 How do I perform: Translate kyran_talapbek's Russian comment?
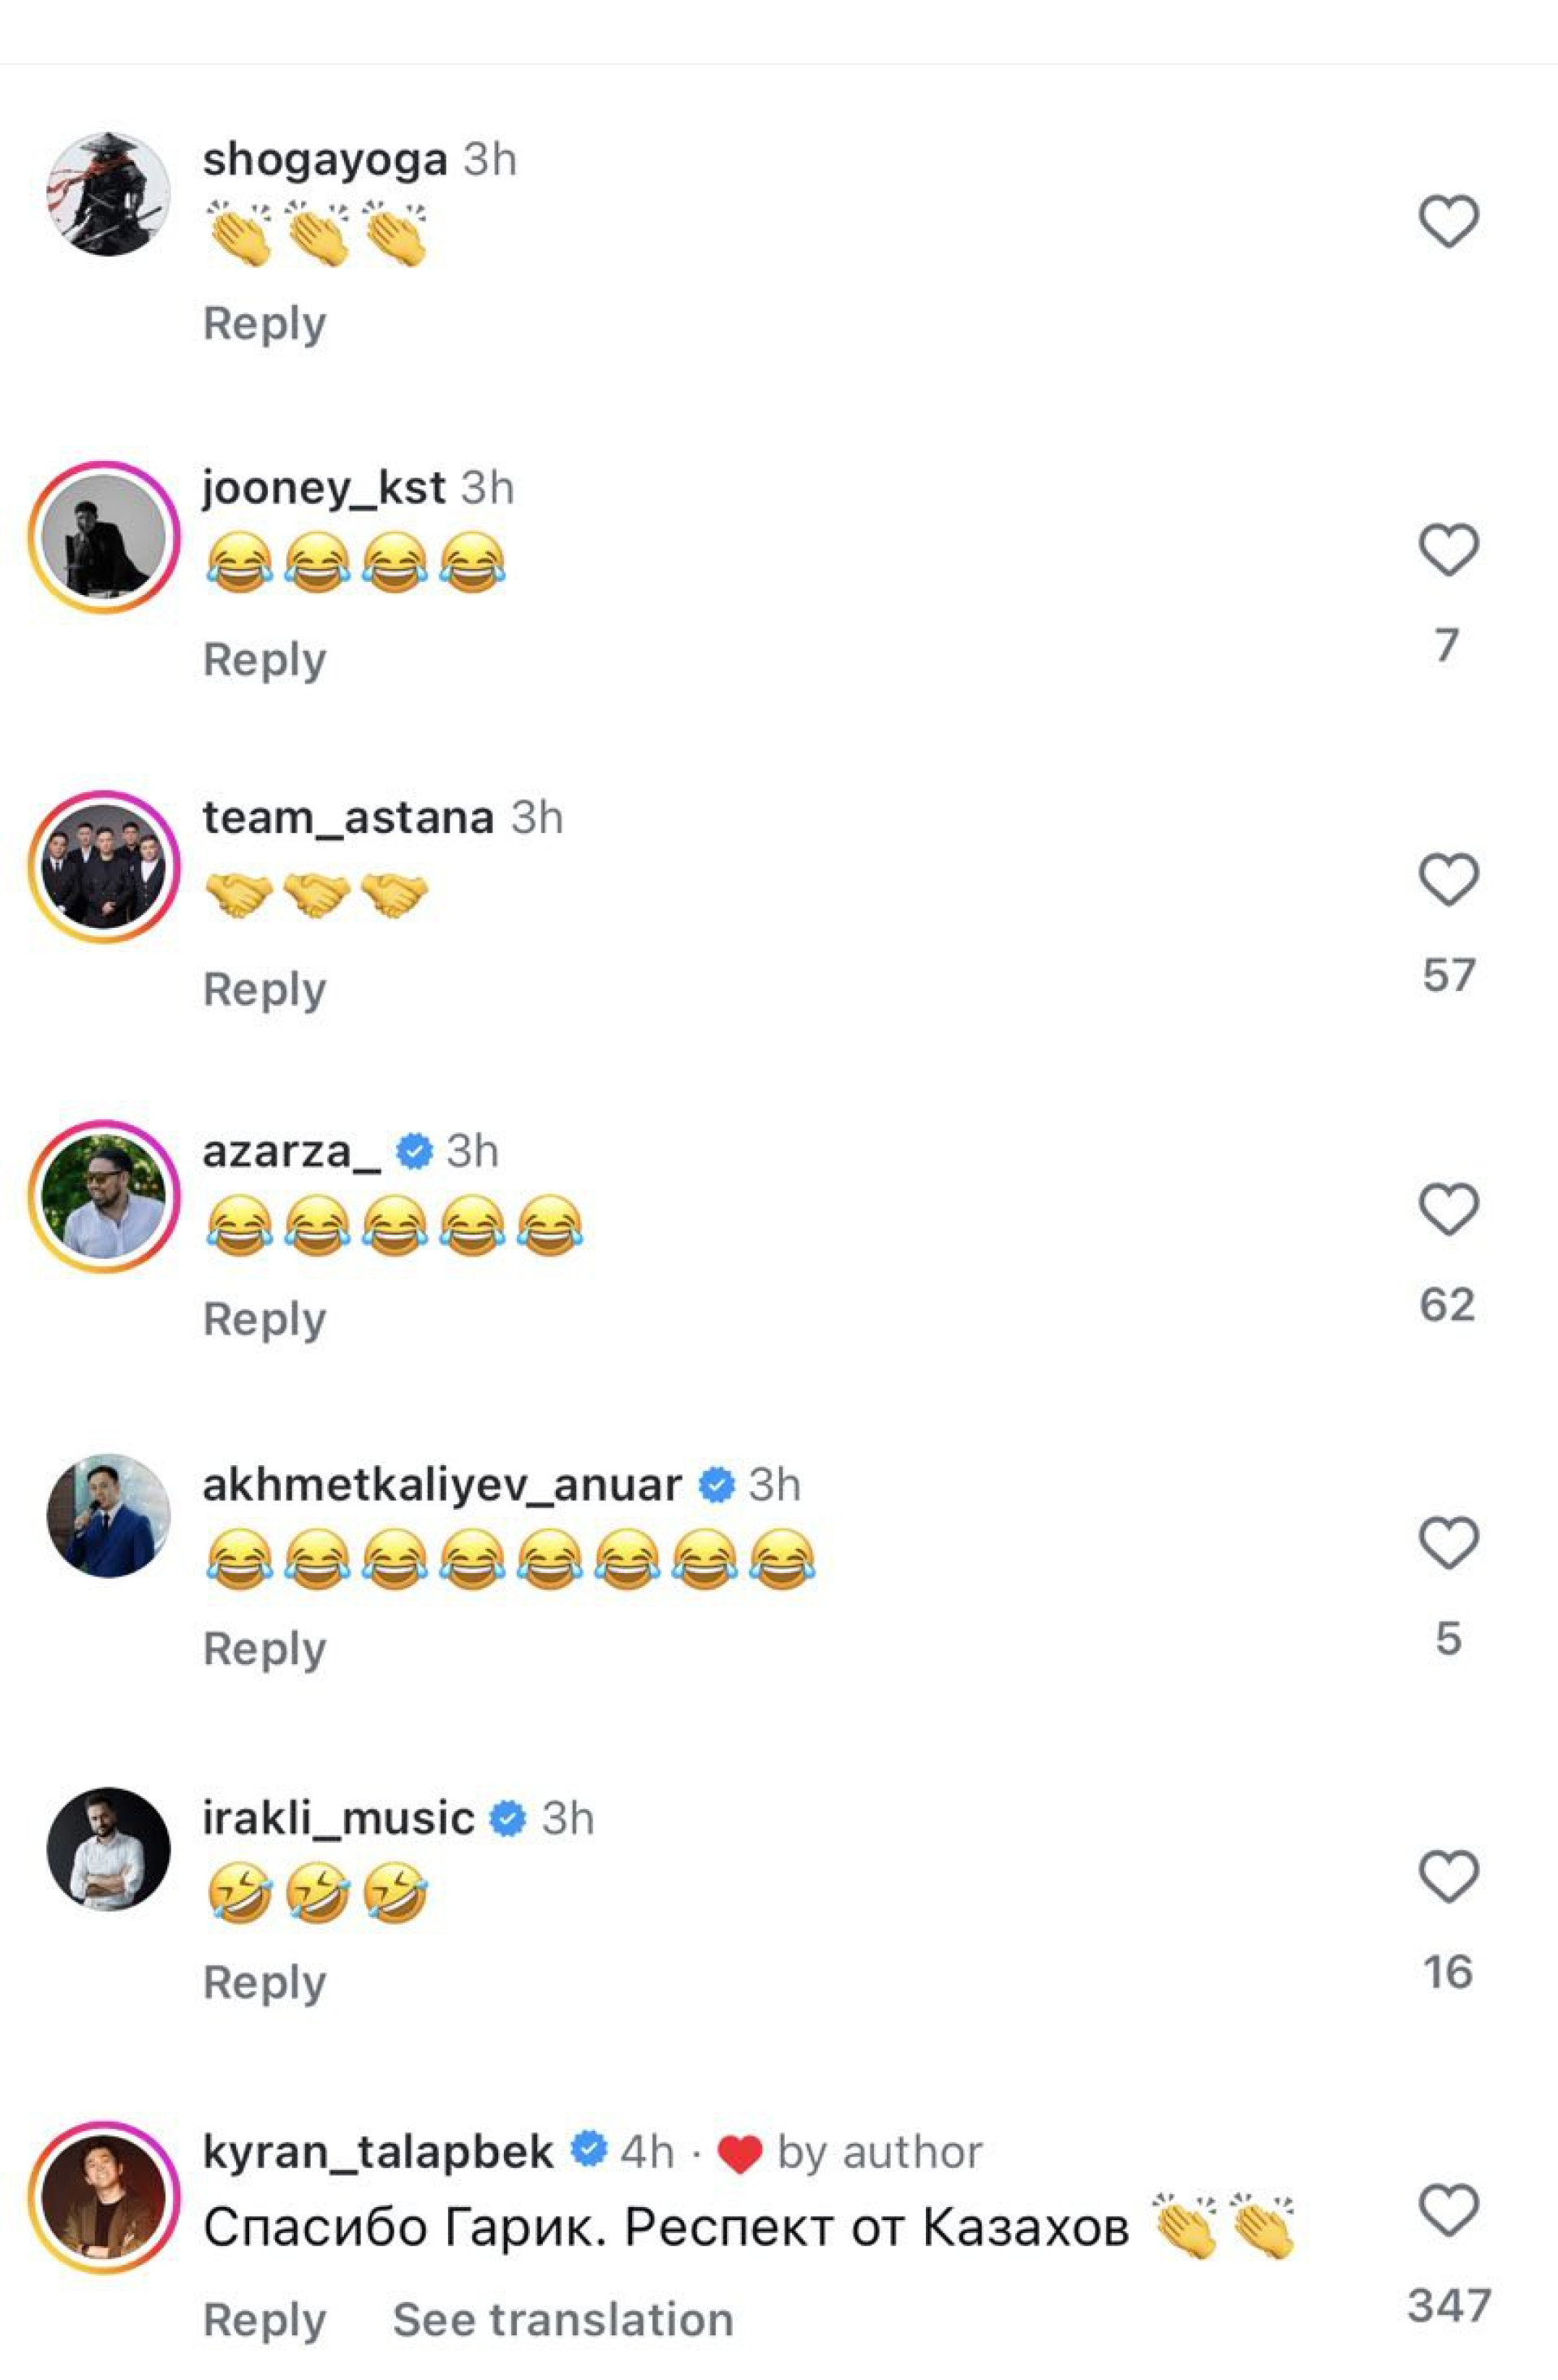[x=562, y=2319]
